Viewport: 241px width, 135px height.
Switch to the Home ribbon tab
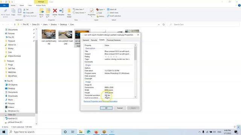(x=13, y=5)
